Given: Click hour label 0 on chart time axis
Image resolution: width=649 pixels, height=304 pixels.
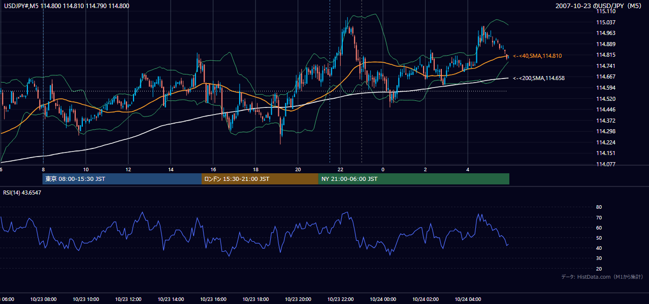Looking at the screenshot, I should [x=383, y=169].
